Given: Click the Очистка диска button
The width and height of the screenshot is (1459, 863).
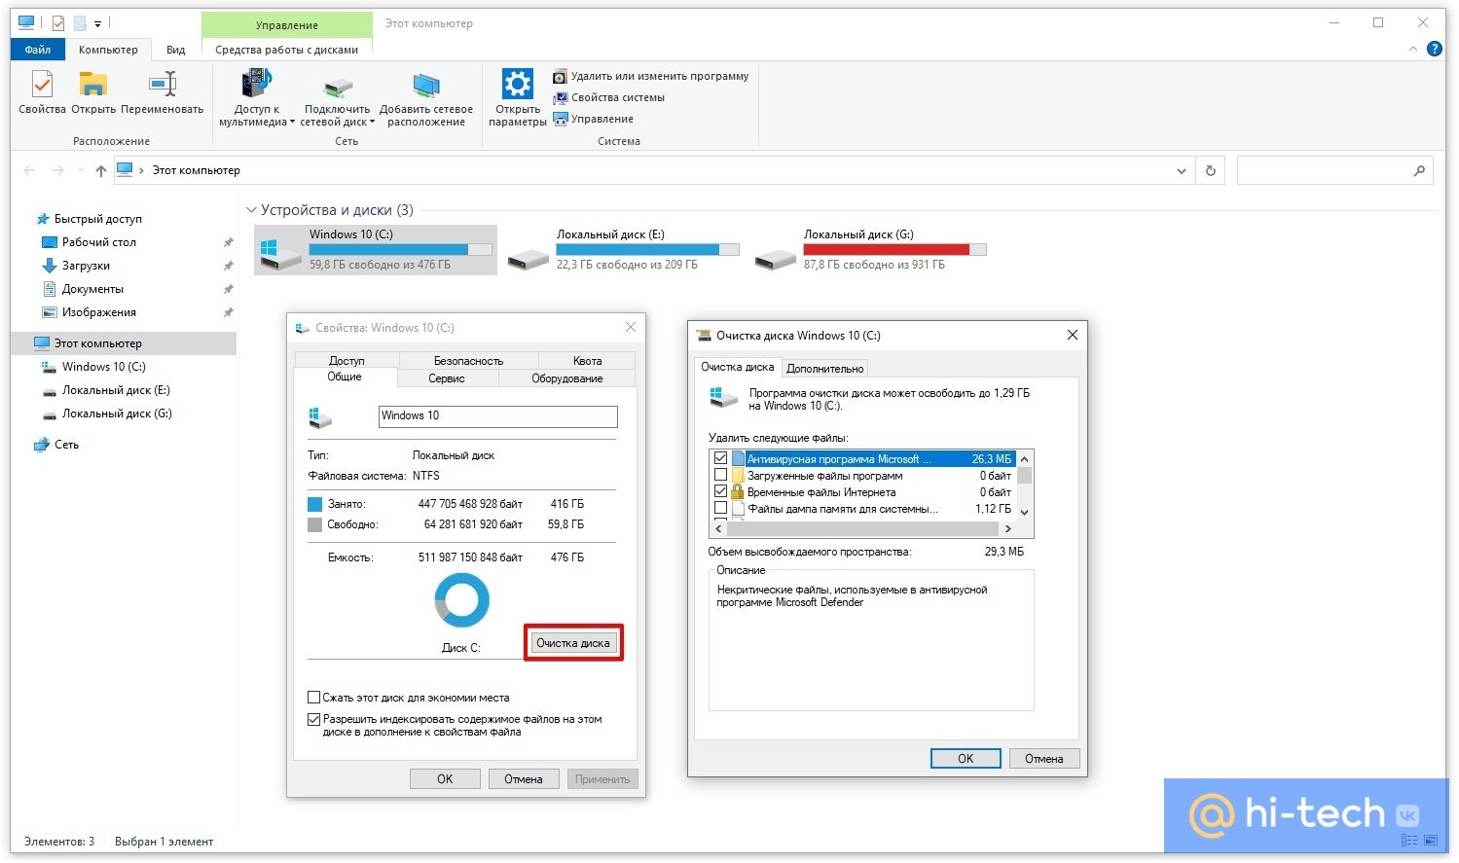Looking at the screenshot, I should pos(573,643).
